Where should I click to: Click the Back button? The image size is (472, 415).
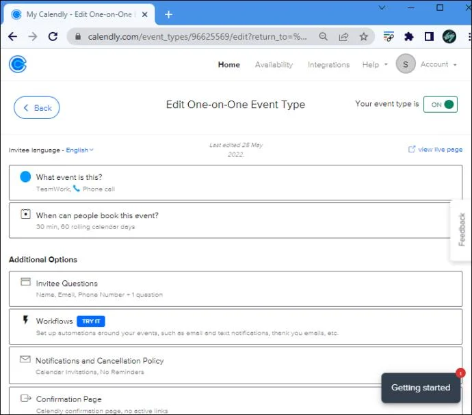click(x=37, y=107)
